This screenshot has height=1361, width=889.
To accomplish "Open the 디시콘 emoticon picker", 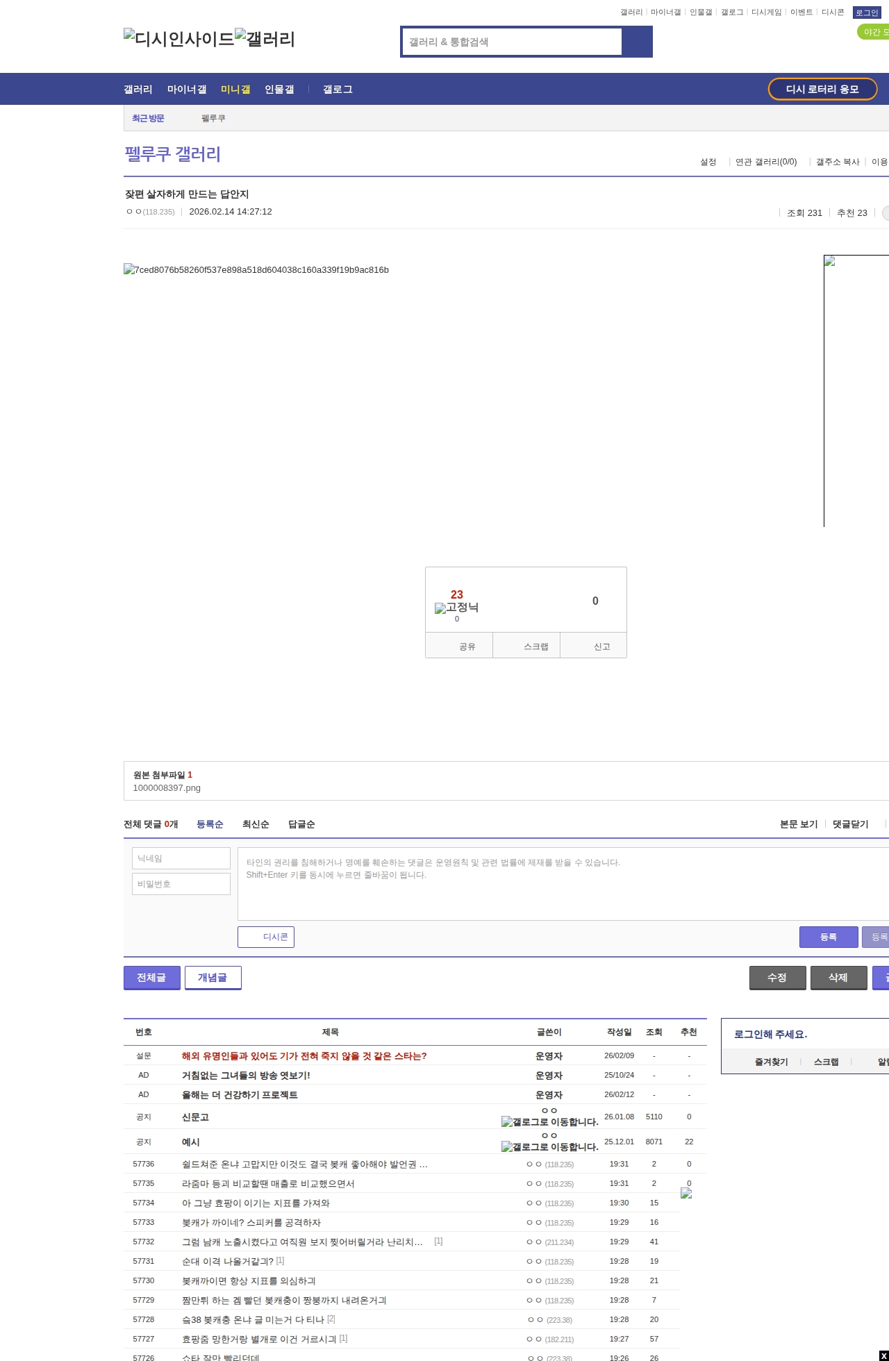I will pos(266,937).
